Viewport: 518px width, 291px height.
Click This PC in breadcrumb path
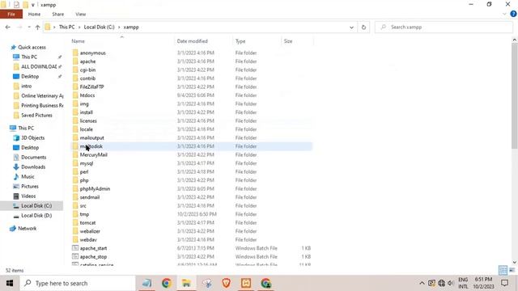(x=66, y=27)
